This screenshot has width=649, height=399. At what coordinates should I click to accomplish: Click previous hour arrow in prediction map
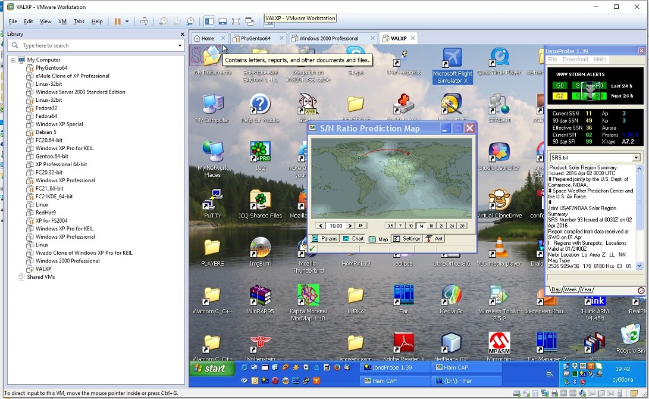321,226
